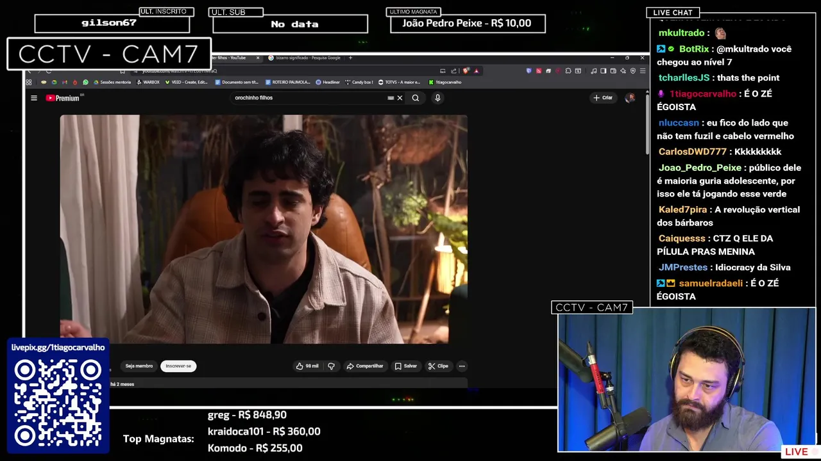Click top magnata kraidoca101 - R$ 360,00
The width and height of the screenshot is (821, 461).
coord(264,432)
